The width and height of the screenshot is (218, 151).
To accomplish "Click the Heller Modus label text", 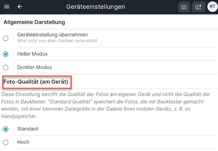I will tap(32, 54).
